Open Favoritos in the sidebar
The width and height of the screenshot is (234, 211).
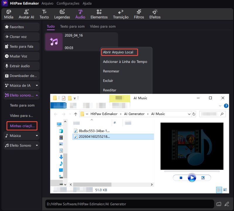click(21, 27)
